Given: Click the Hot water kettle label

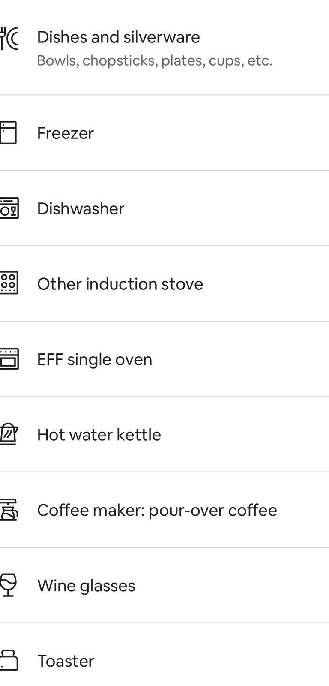Looking at the screenshot, I should (x=99, y=435).
